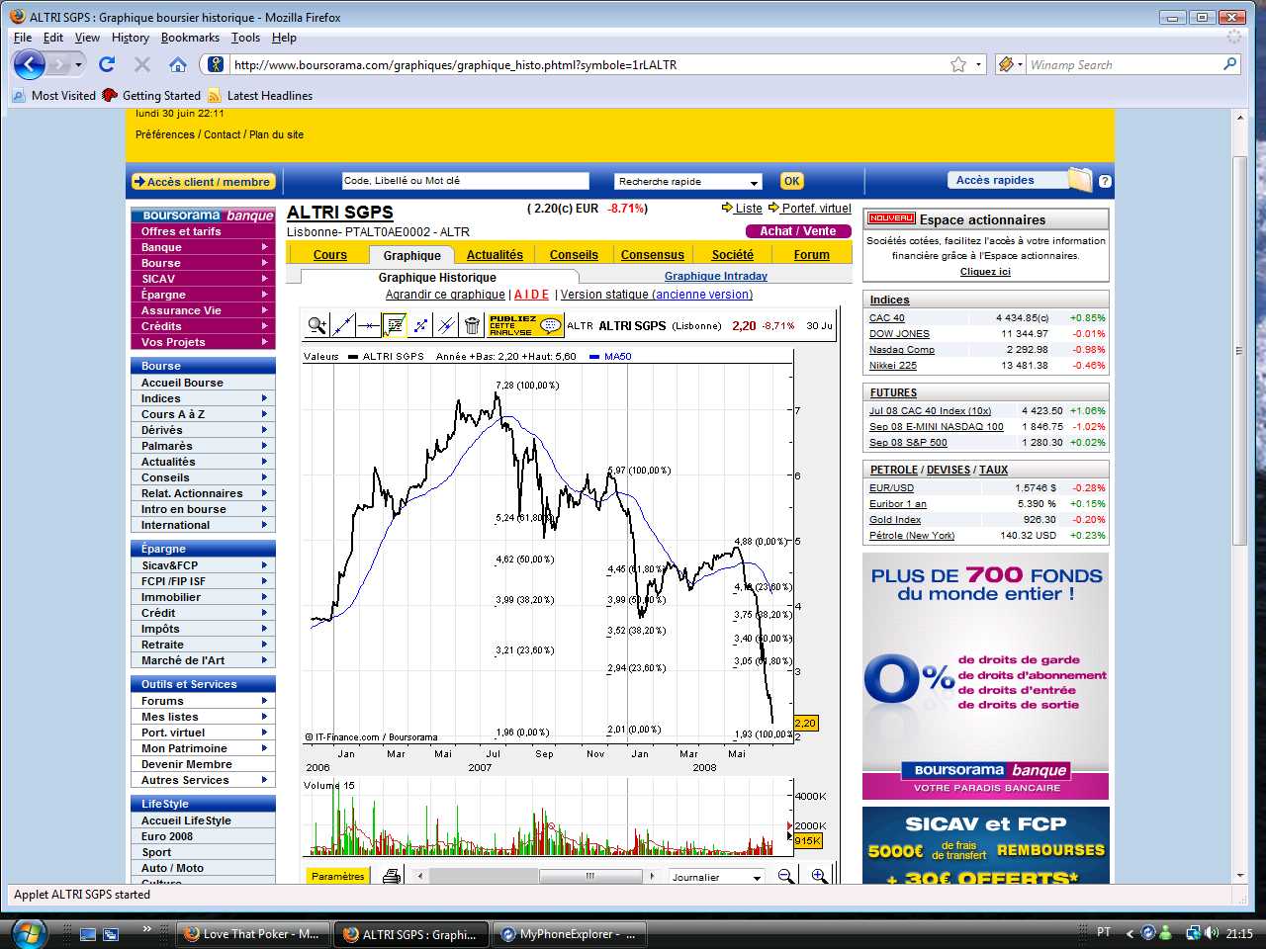1266x949 pixels.
Task: Select the chart zoom magnifier tool
Action: click(x=317, y=325)
